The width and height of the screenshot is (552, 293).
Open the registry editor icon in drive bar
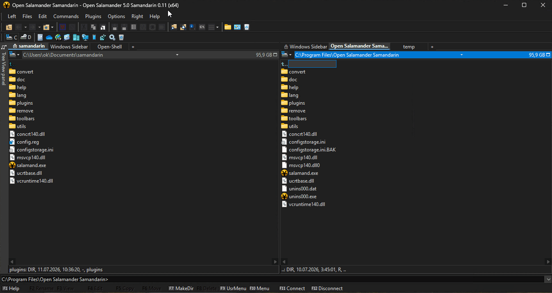click(x=103, y=37)
